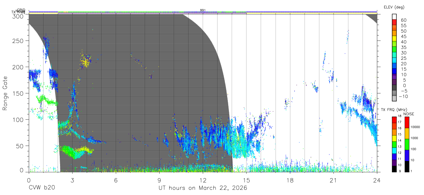The width and height of the screenshot is (424, 195).
Task: Click '250' on the Range Gate axis
Action: 18,41
